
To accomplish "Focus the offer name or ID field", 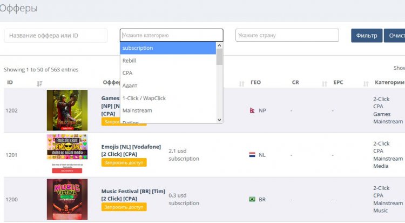I will tap(56, 36).
